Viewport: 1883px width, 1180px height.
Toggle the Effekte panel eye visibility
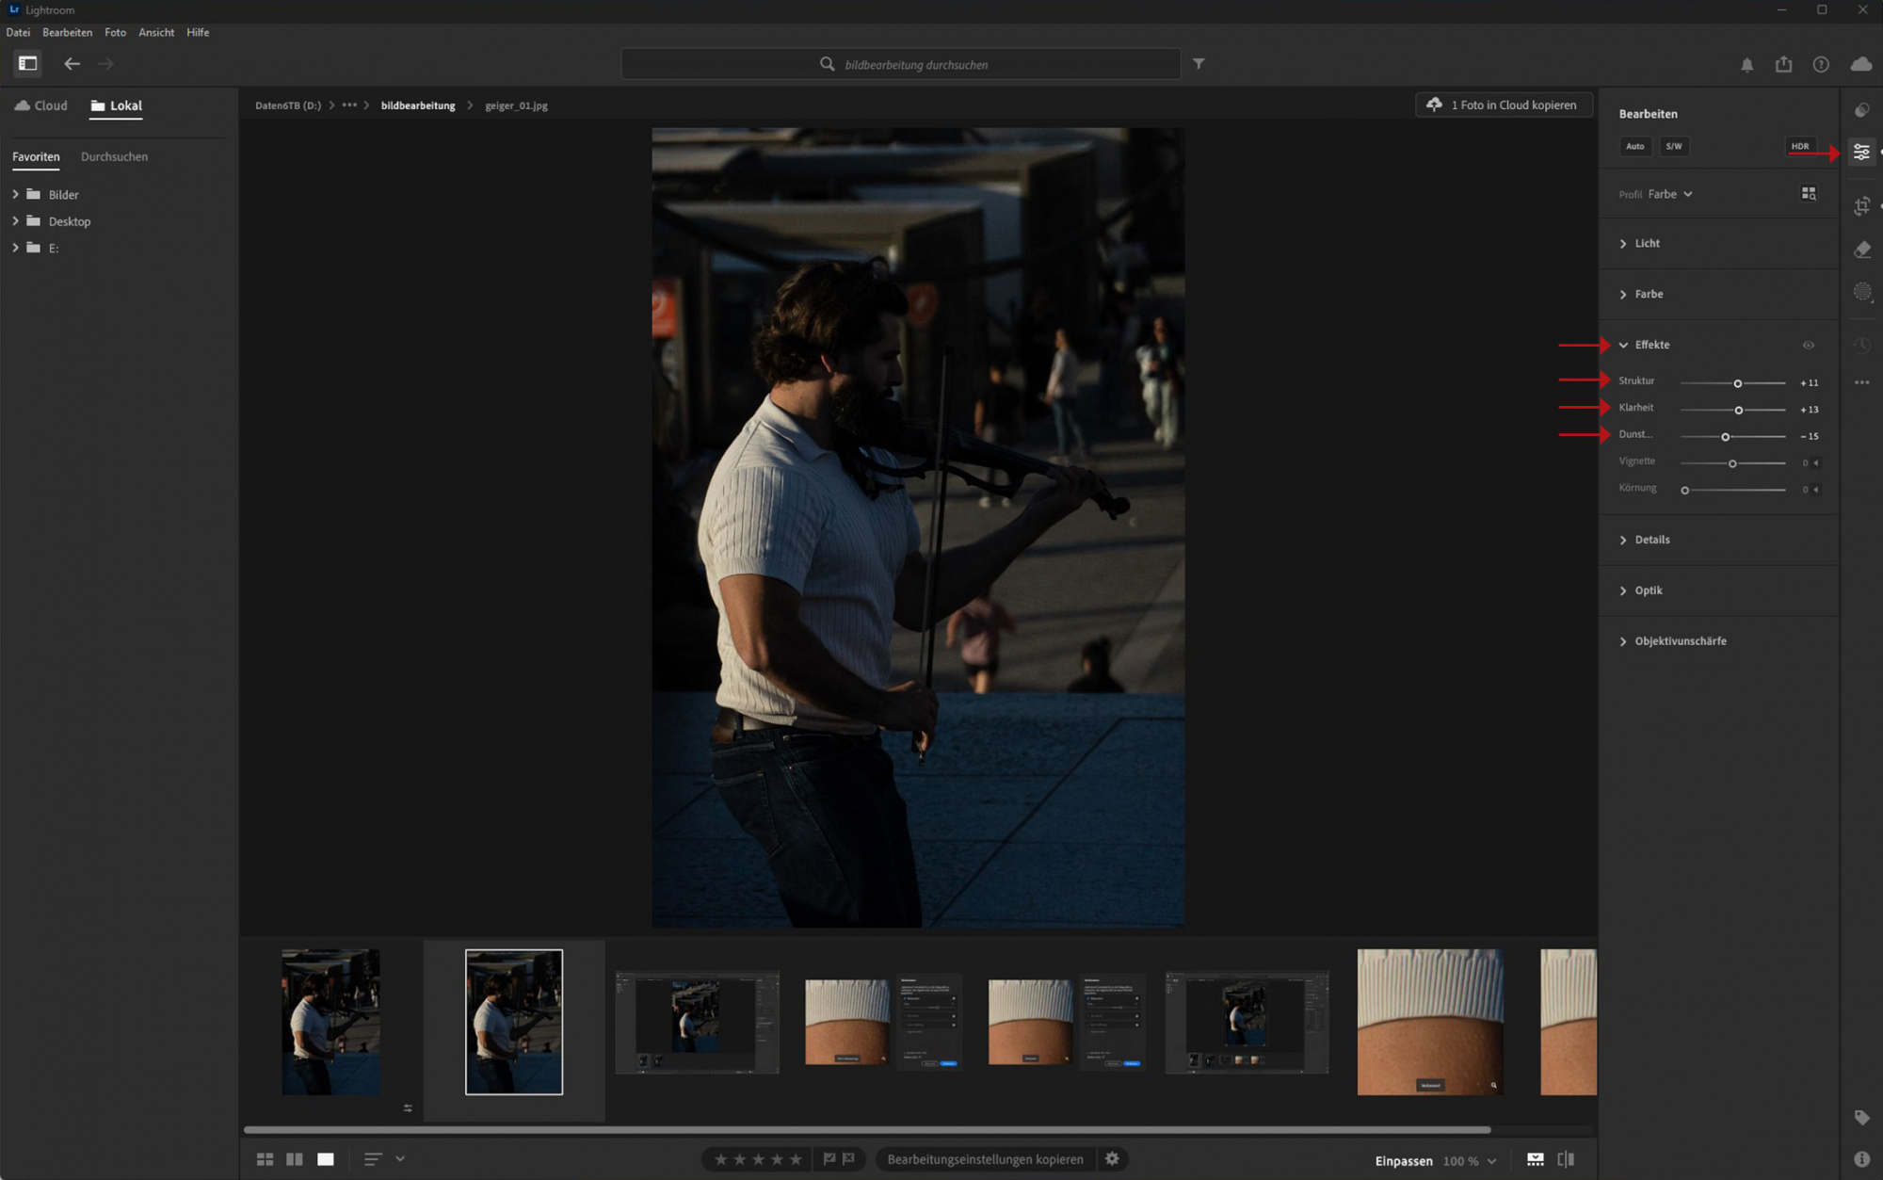coord(1808,346)
